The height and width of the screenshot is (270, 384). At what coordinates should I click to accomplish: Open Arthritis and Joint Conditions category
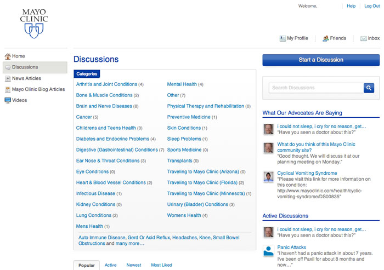(x=106, y=84)
